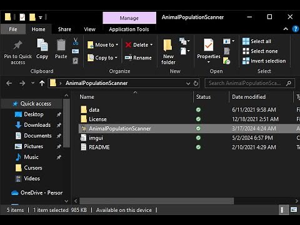
Task: Switch to large icons view in status bar
Action: [x=294, y=209]
